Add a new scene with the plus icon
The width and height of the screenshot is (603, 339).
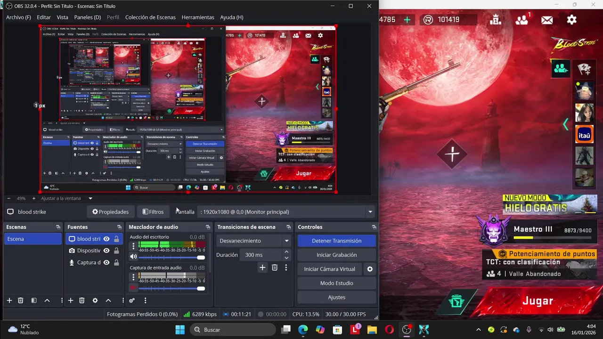(x=9, y=300)
